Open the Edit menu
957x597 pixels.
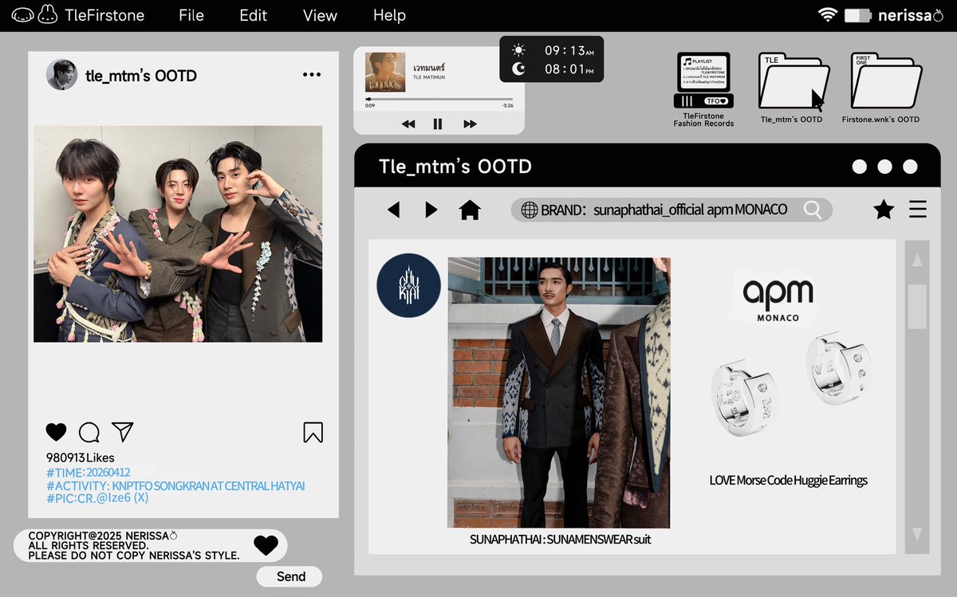254,15
